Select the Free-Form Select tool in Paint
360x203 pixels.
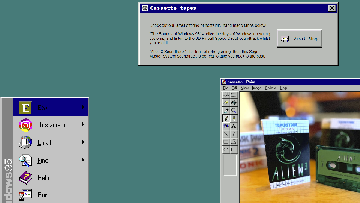226,95
